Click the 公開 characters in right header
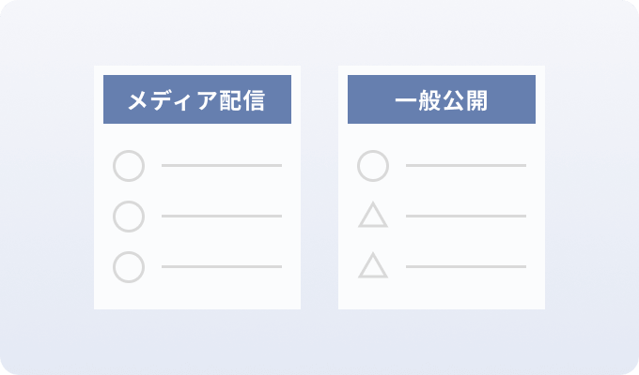Screen dimensions: 639x375 (465, 100)
